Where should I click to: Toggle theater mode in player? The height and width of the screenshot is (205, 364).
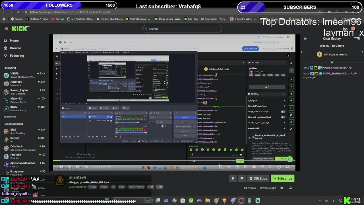coord(262,167)
